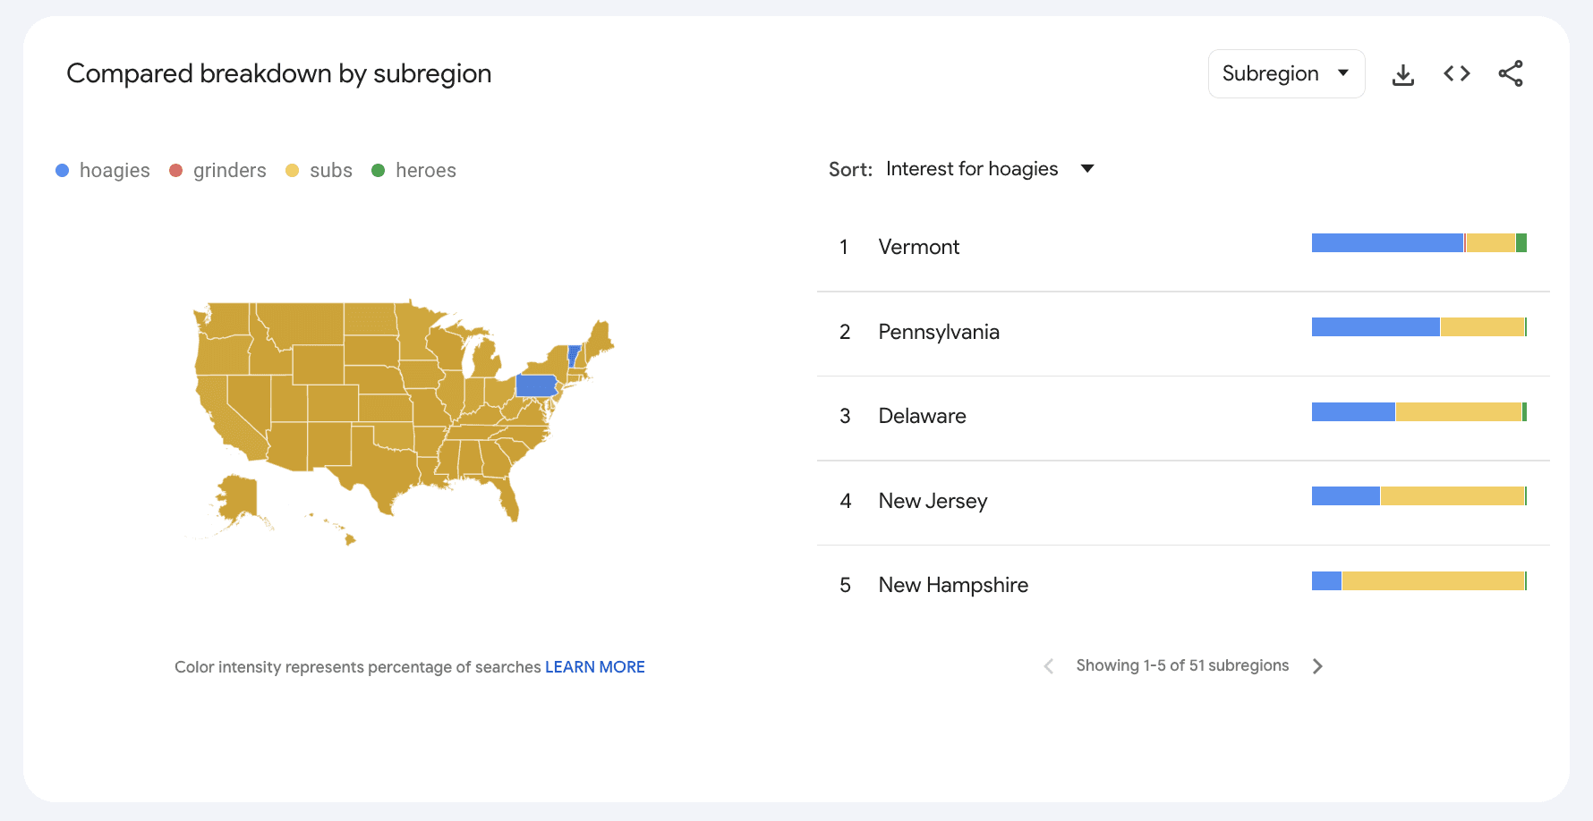Select the Vermont row
This screenshot has height=821, width=1593.
tap(919, 247)
